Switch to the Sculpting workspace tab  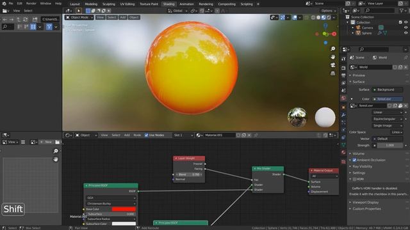[108, 4]
